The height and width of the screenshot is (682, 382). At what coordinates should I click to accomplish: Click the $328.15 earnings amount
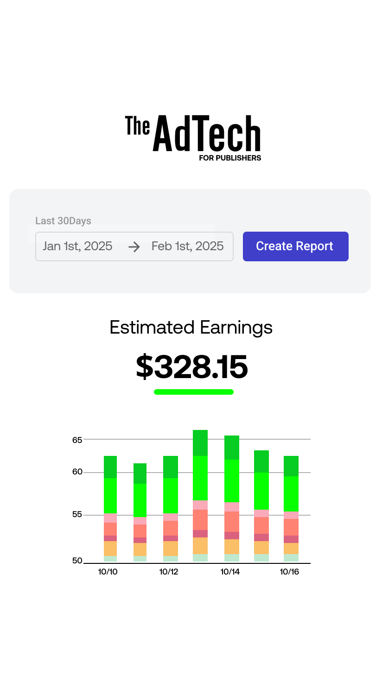[x=192, y=366]
